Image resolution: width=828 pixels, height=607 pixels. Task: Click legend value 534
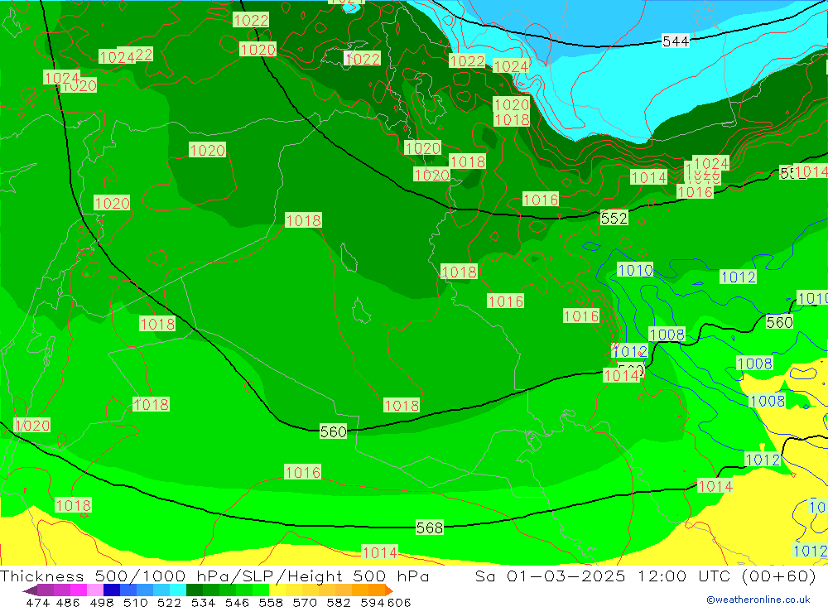204,602
